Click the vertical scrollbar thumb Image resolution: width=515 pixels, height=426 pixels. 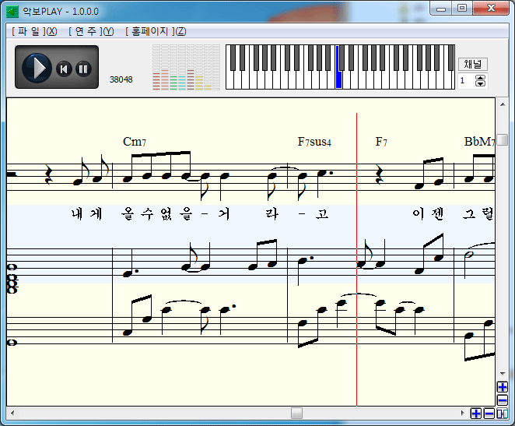click(503, 139)
